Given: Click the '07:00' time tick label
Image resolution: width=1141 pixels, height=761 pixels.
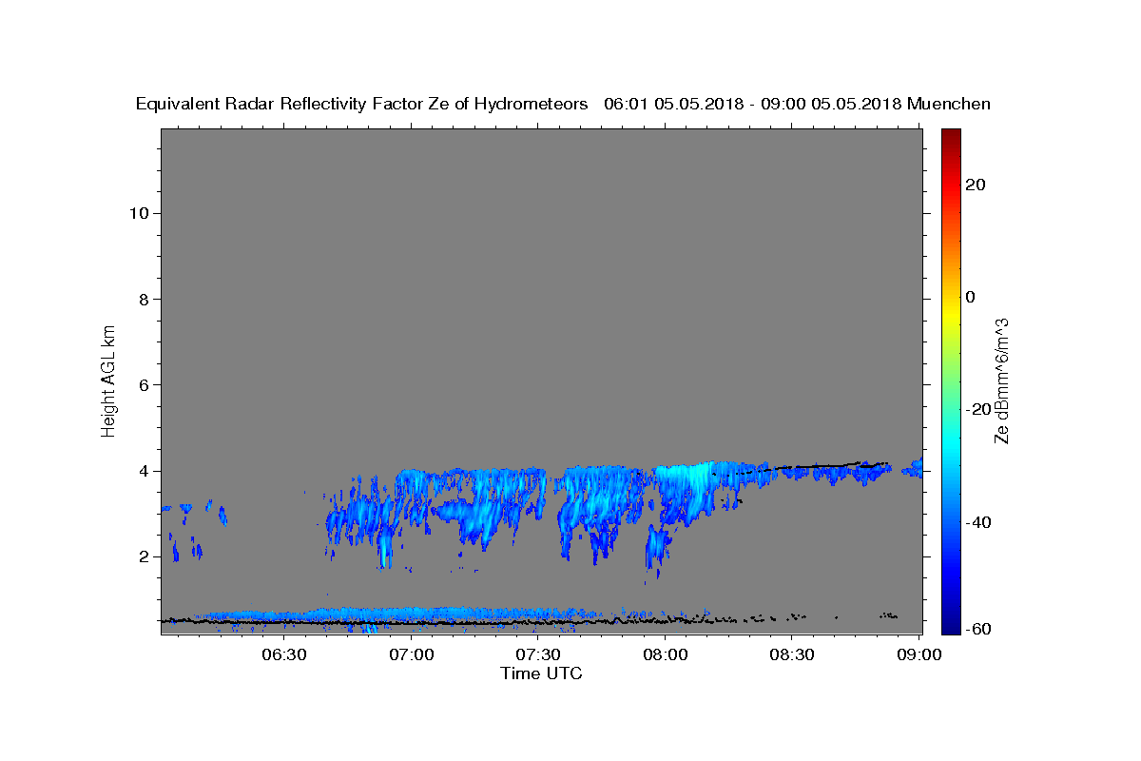Looking at the screenshot, I should point(413,654).
